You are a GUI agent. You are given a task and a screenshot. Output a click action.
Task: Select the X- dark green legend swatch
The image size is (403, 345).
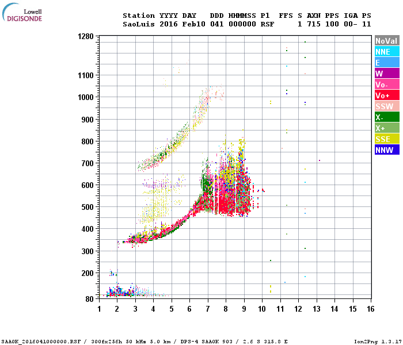(387, 117)
